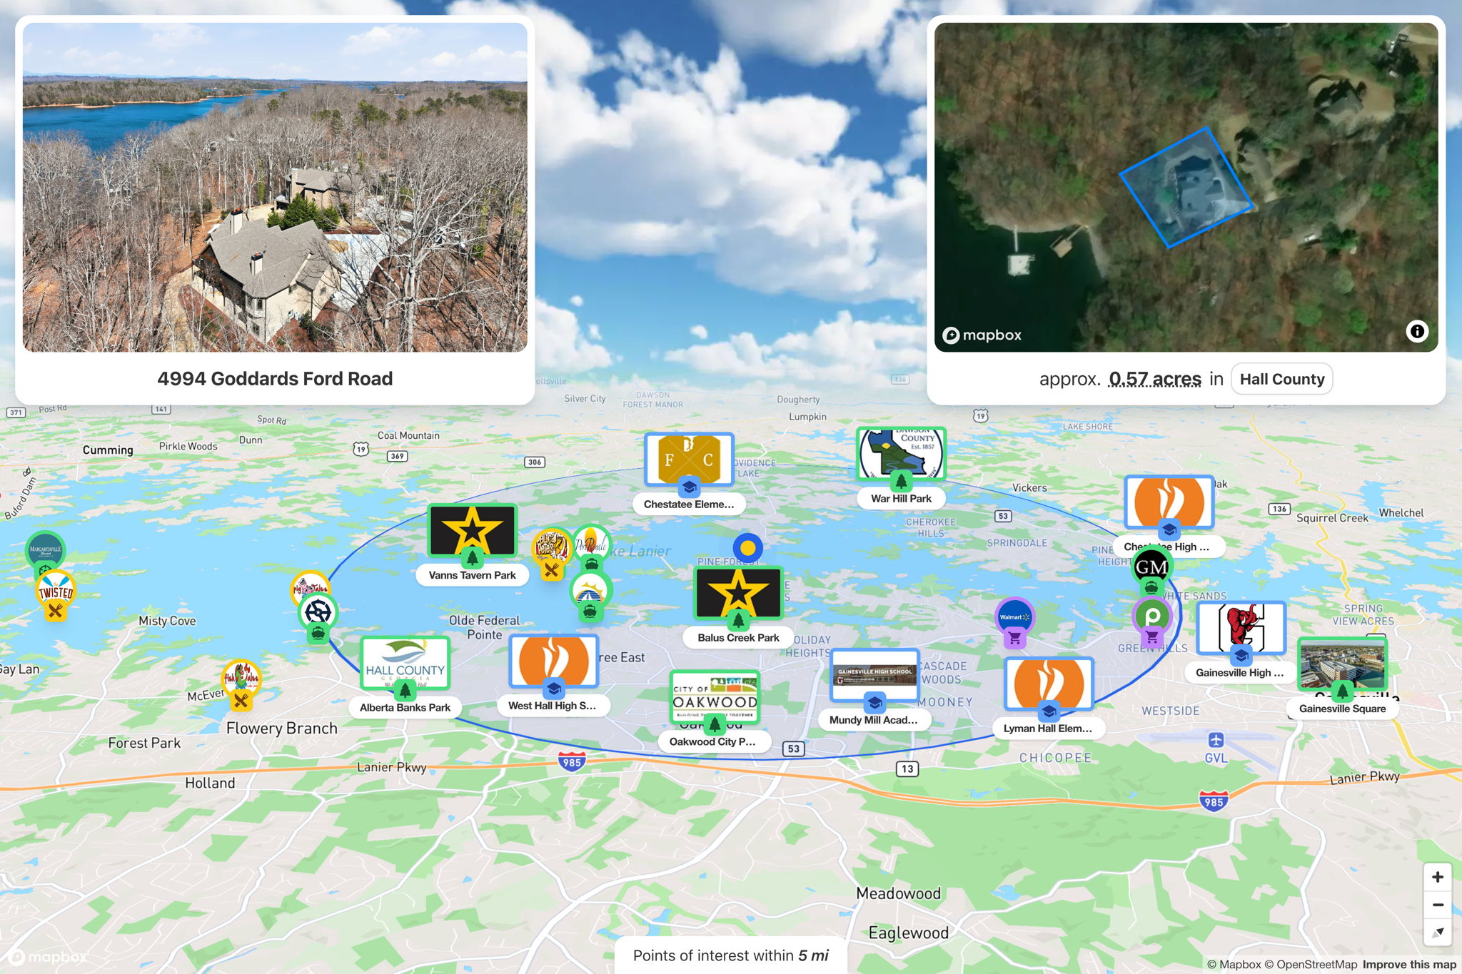Click the blue property location dot
Image resolution: width=1462 pixels, height=974 pixels.
click(747, 548)
